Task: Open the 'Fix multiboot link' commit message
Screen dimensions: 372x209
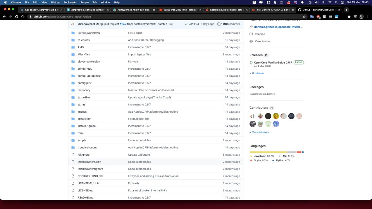Action: coord(139,119)
